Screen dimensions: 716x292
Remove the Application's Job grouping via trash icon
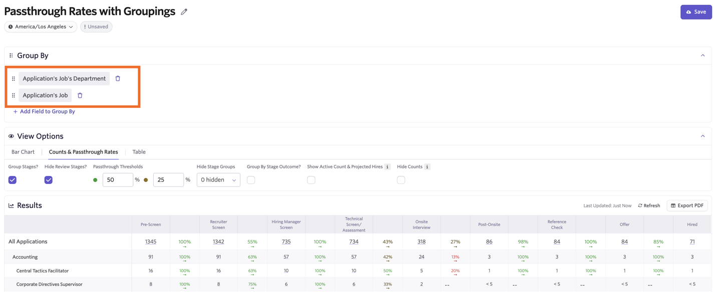tap(80, 95)
